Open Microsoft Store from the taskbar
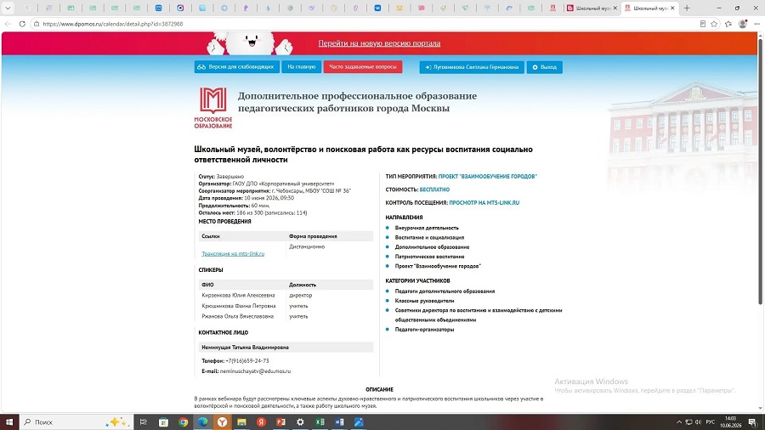 [163, 422]
